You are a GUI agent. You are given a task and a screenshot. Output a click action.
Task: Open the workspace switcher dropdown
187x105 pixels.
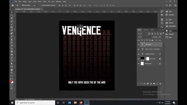click(171, 5)
